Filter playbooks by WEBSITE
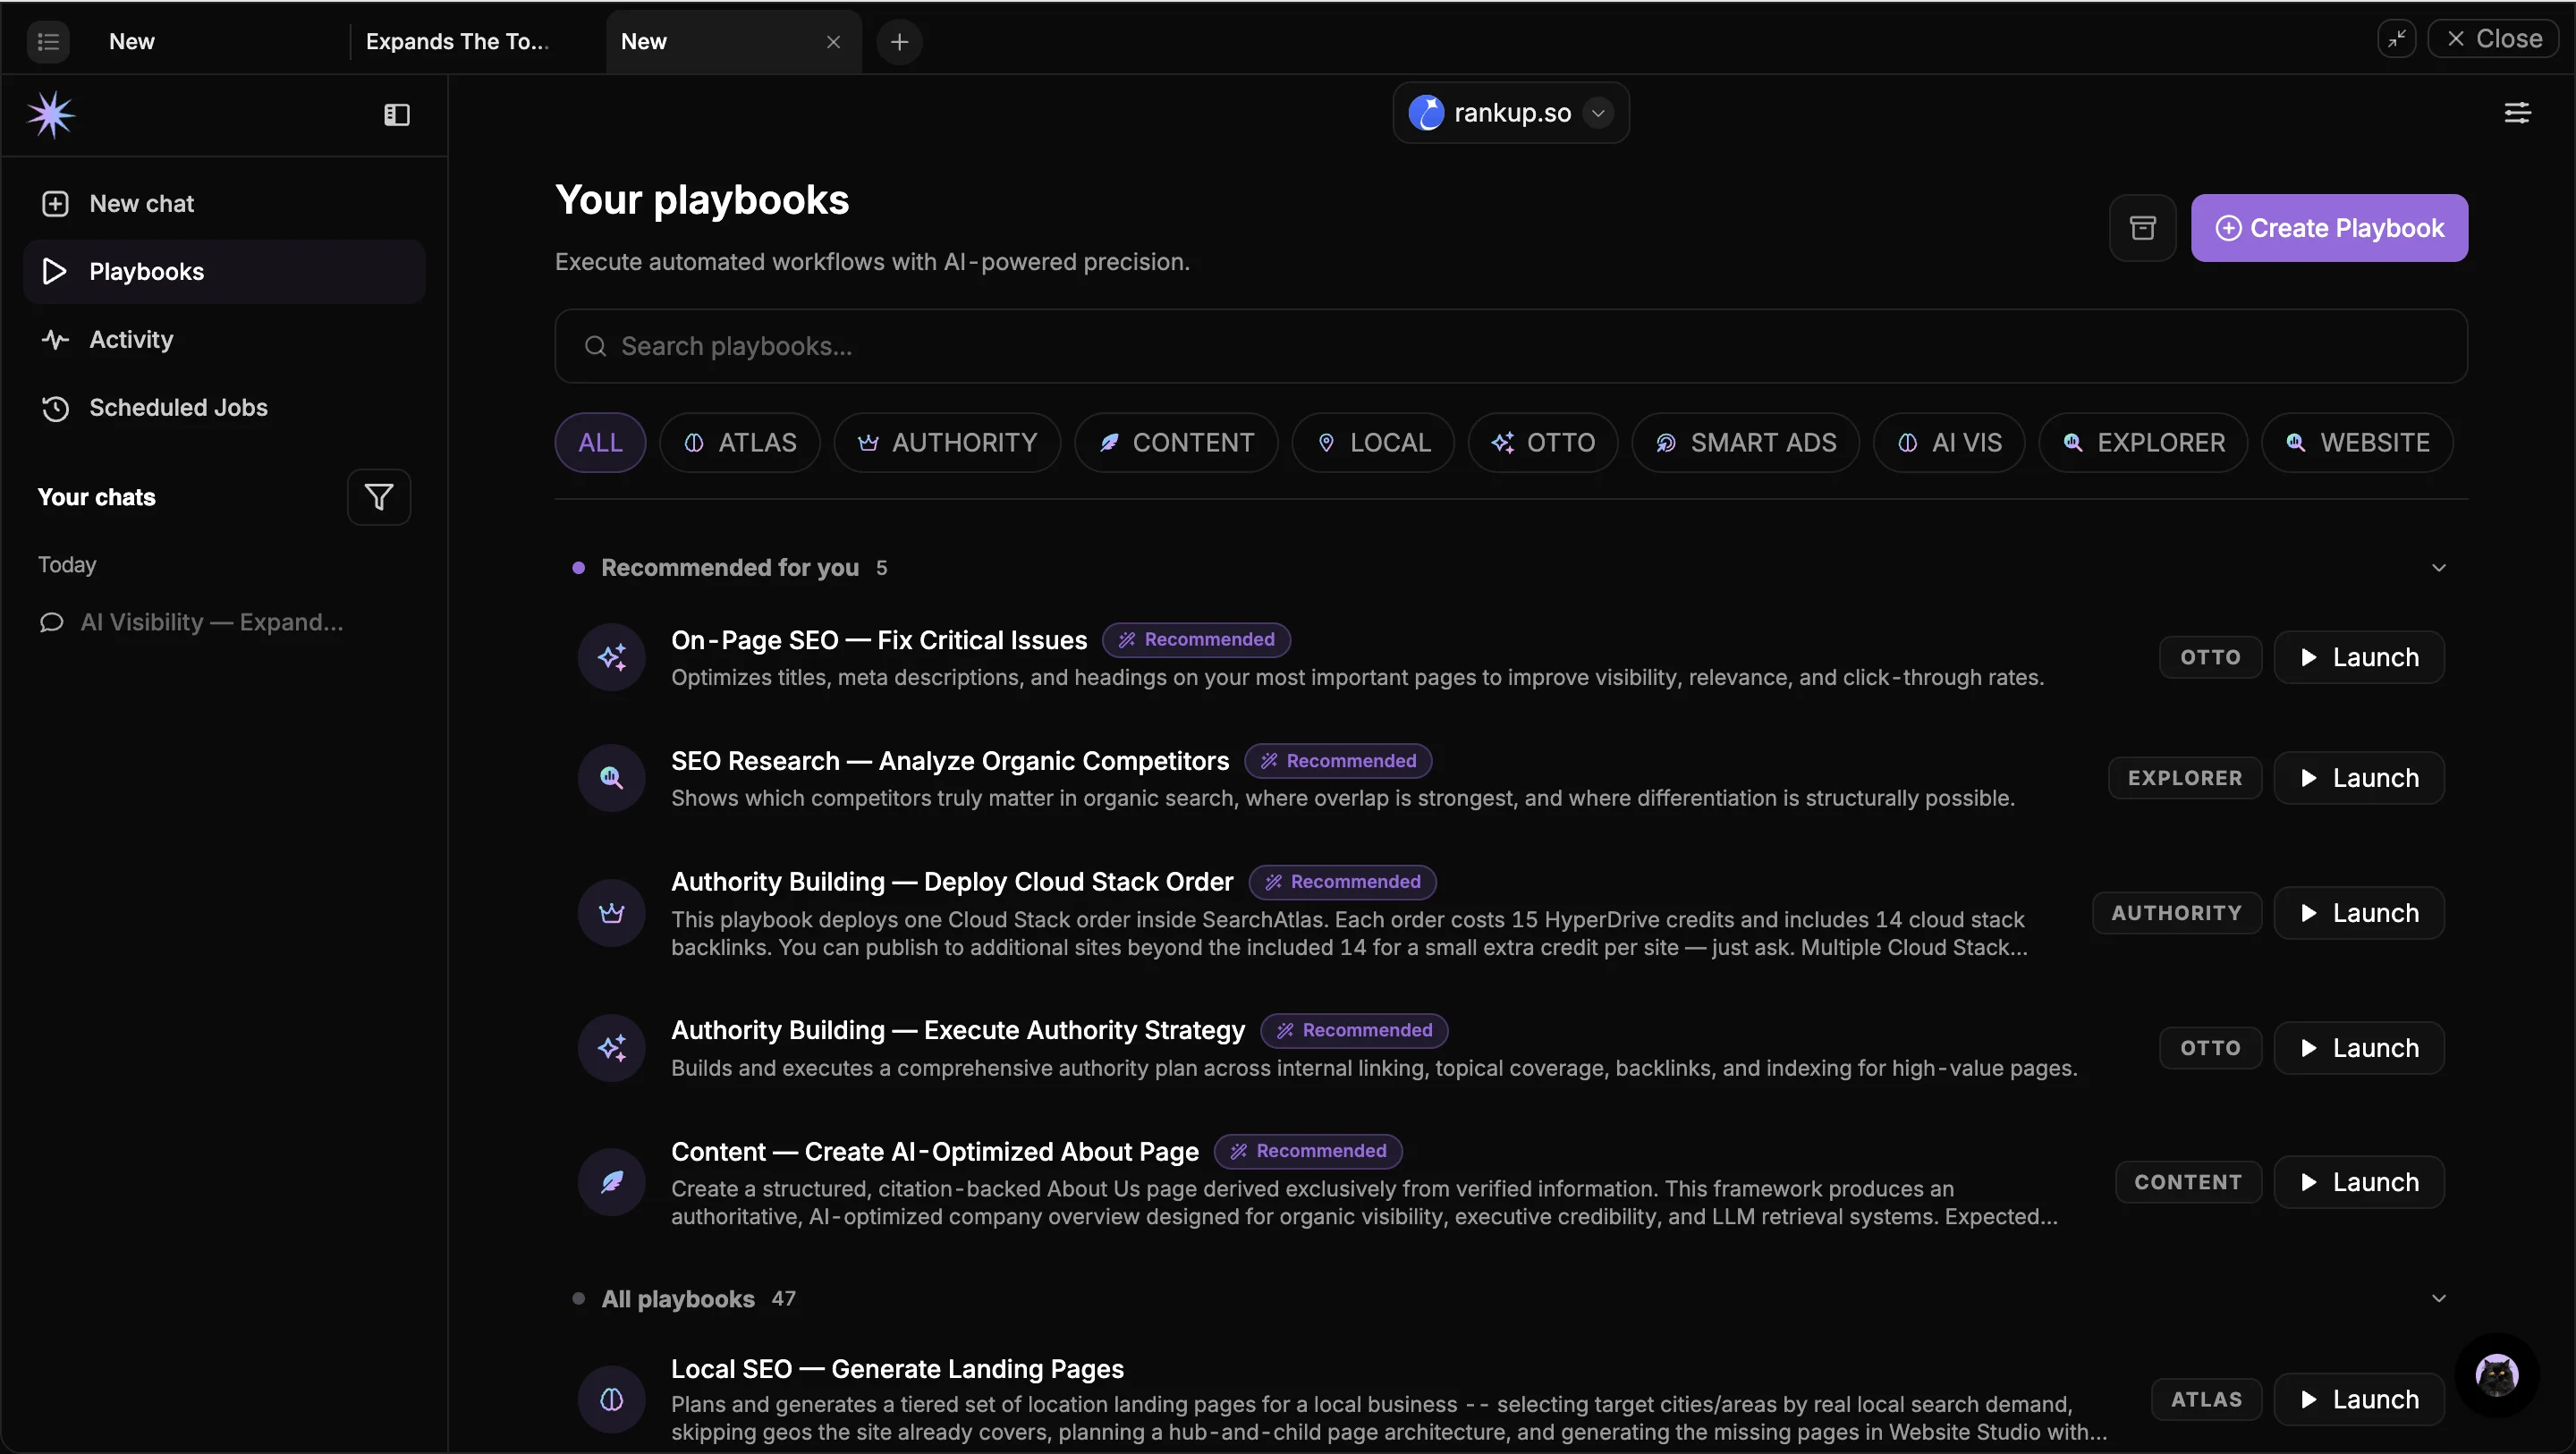 [x=2357, y=443]
